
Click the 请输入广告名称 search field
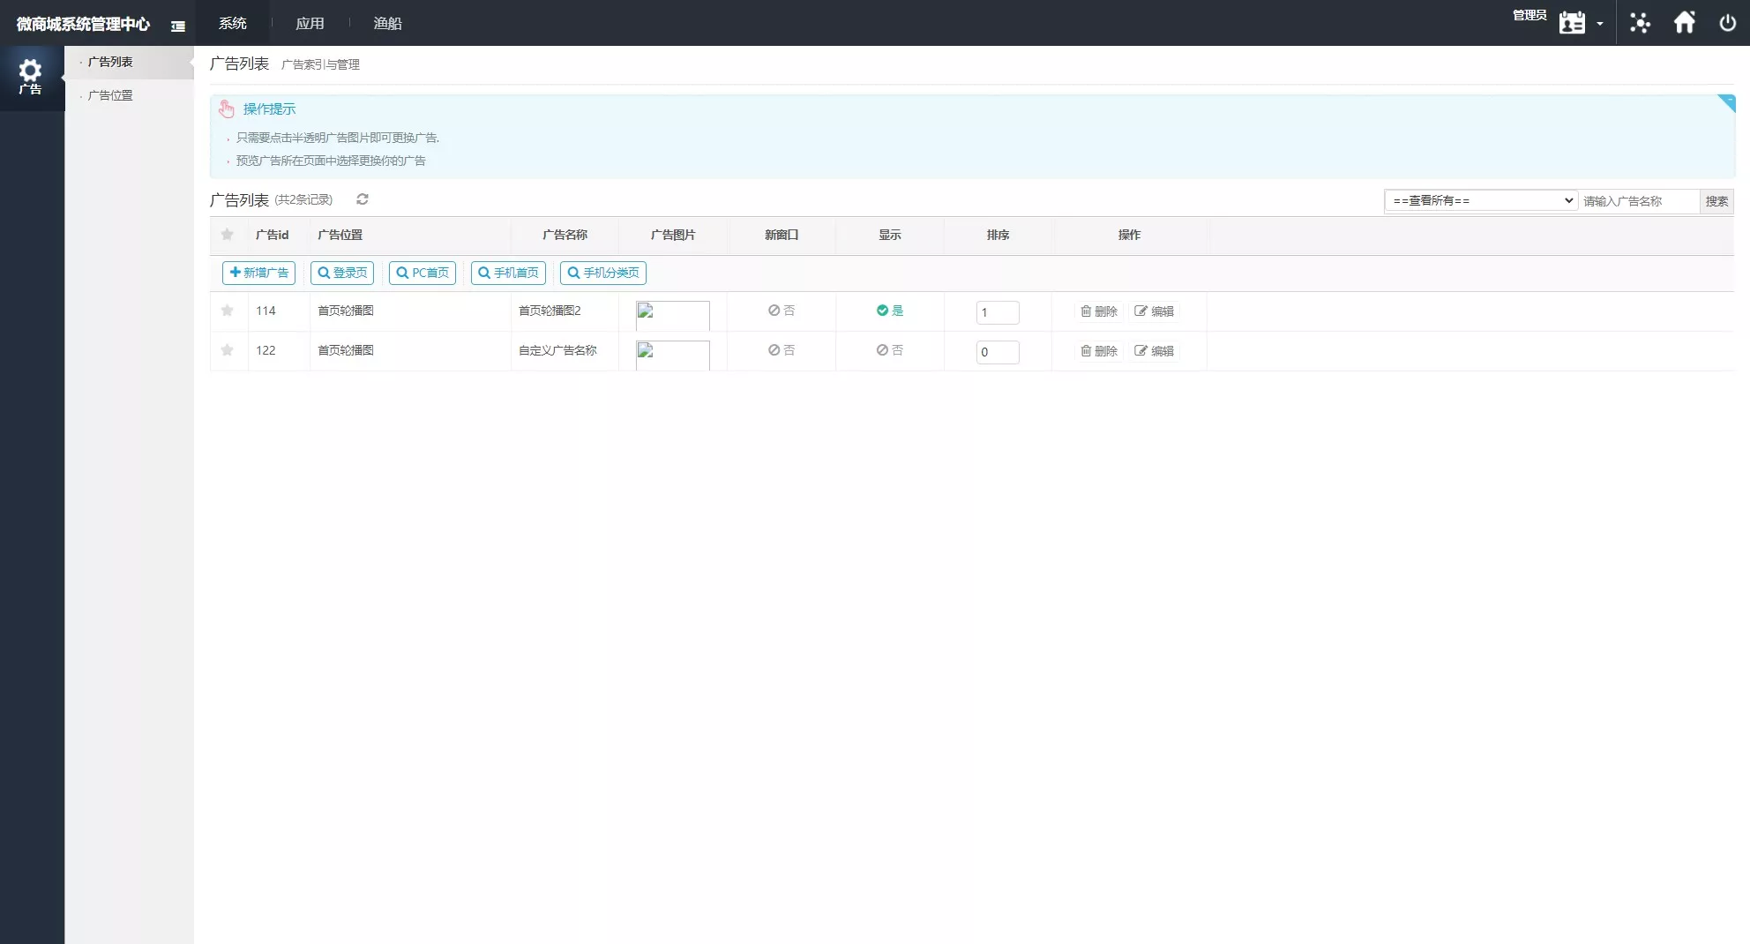[x=1638, y=201]
